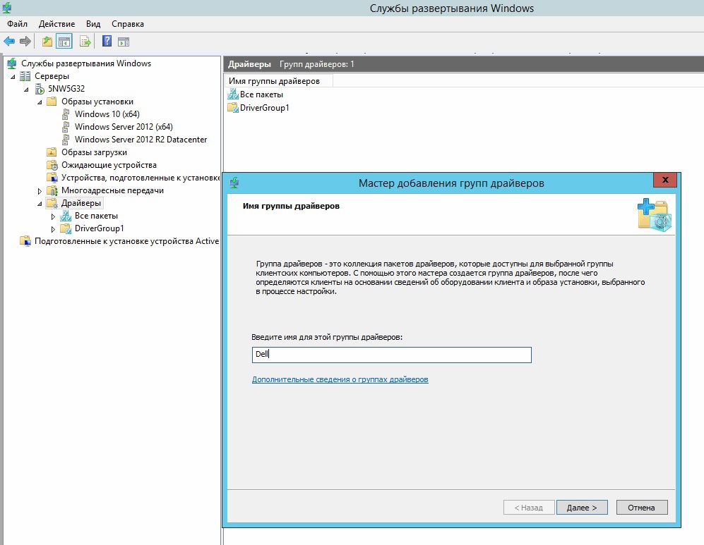Show the action pane toolbar icon
Image resolution: width=704 pixels, height=545 pixels.
(123, 41)
